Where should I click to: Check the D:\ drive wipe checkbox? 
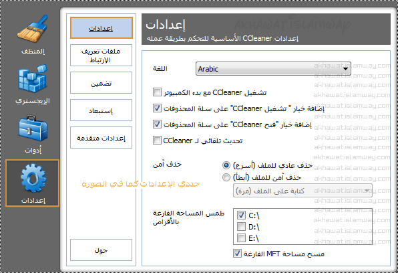[241, 226]
